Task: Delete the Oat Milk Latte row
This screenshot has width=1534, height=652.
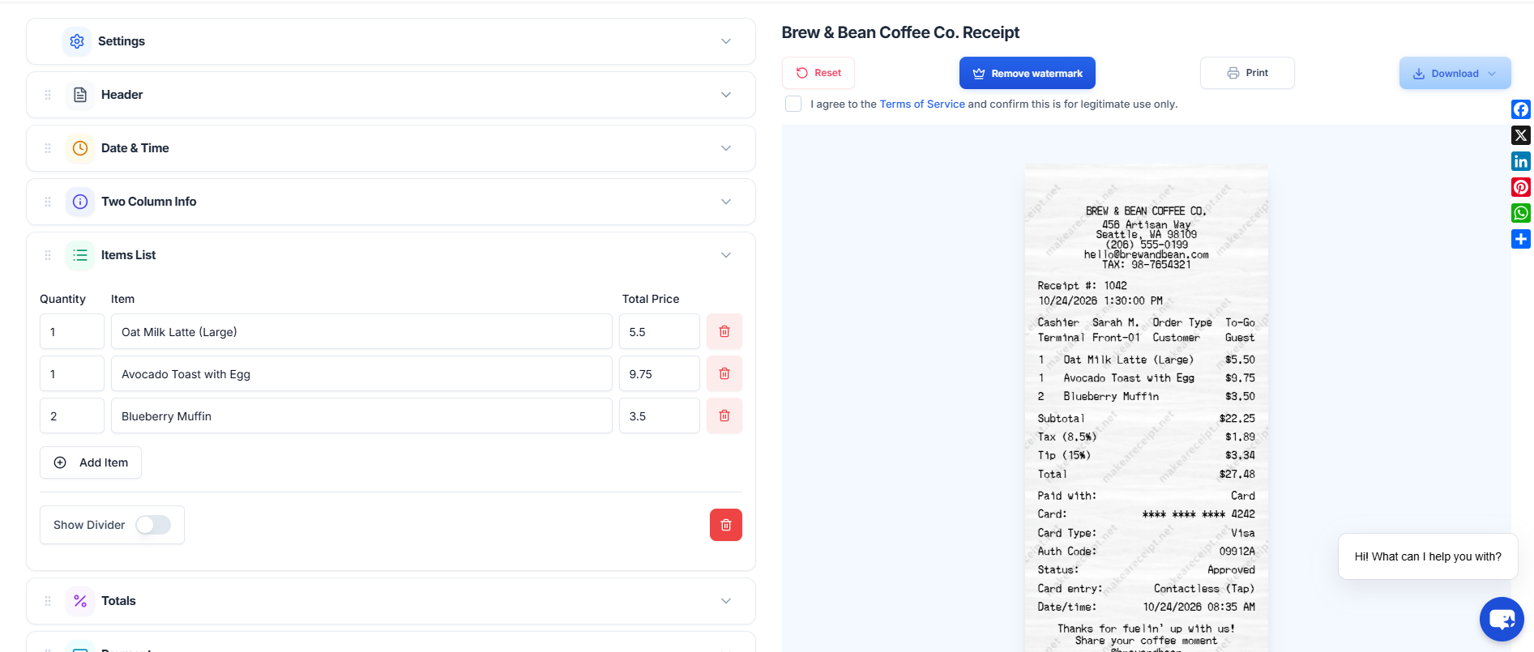Action: pos(724,331)
